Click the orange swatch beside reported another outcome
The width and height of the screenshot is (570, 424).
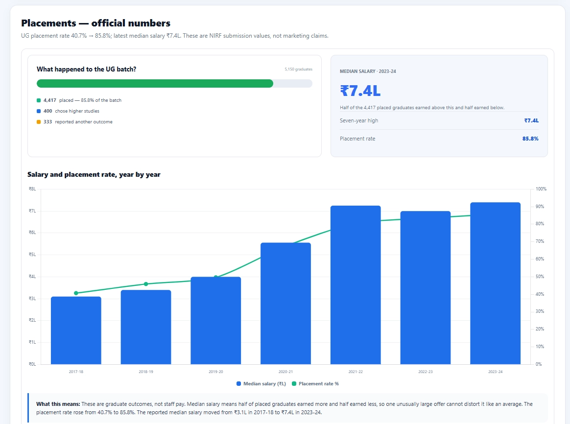click(x=39, y=122)
